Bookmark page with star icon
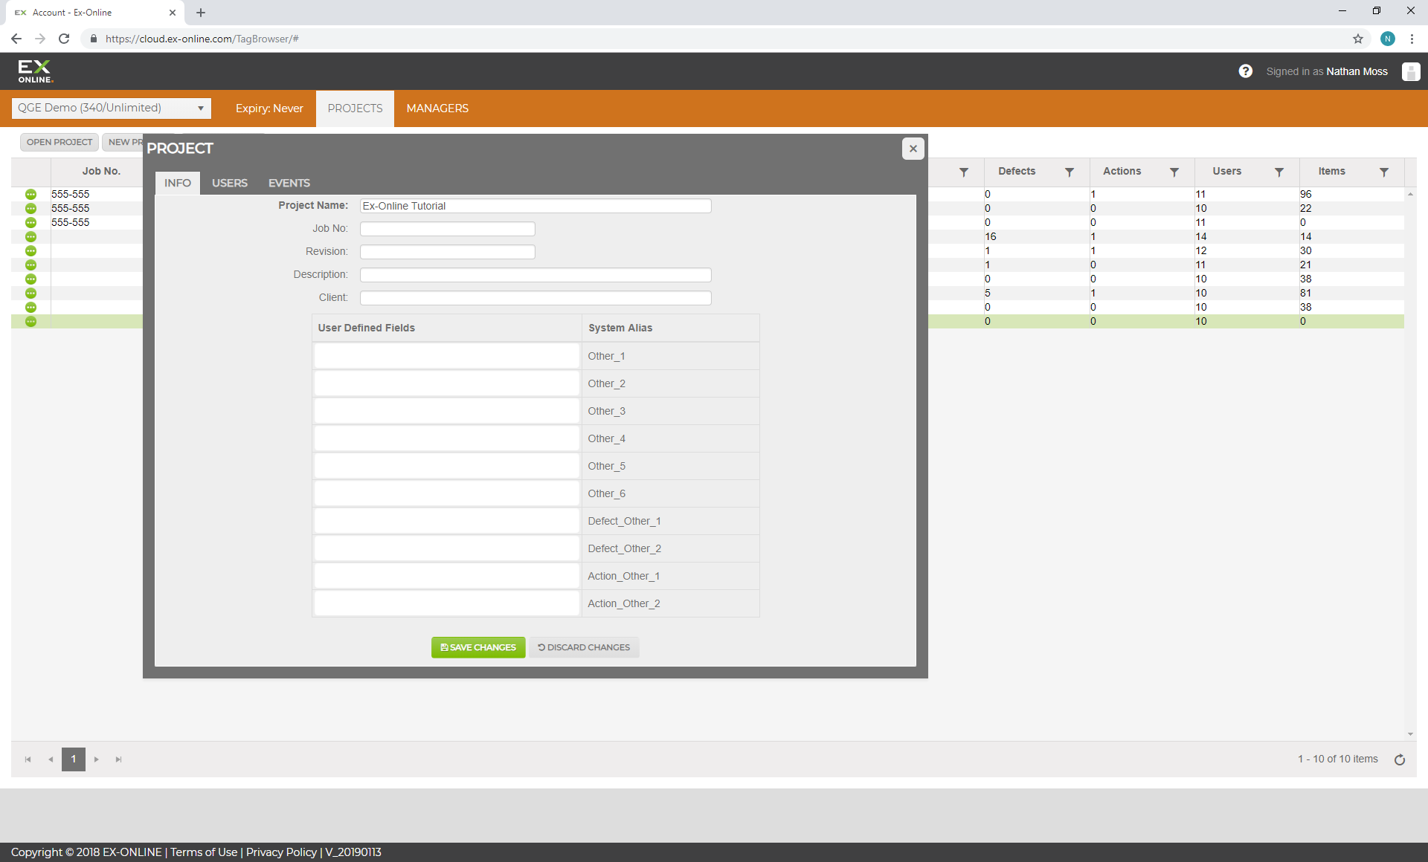 (1357, 39)
